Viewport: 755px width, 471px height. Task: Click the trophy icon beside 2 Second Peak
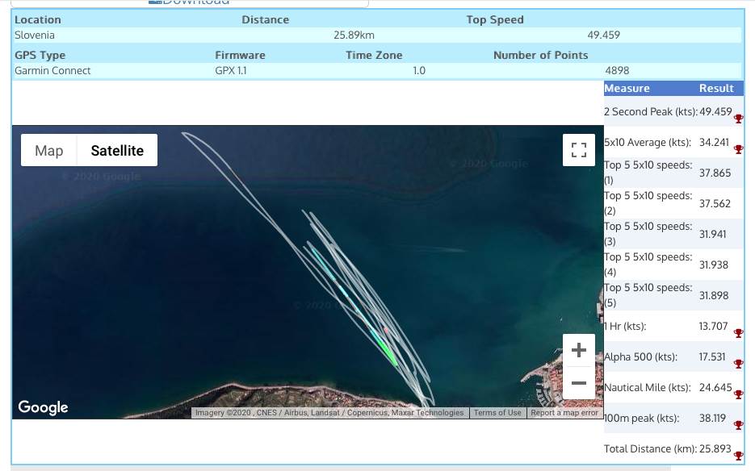pos(738,119)
